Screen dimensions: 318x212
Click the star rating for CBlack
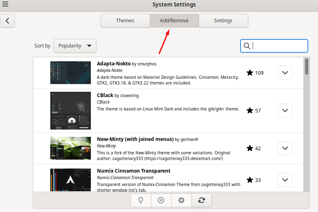pyautogui.click(x=250, y=110)
